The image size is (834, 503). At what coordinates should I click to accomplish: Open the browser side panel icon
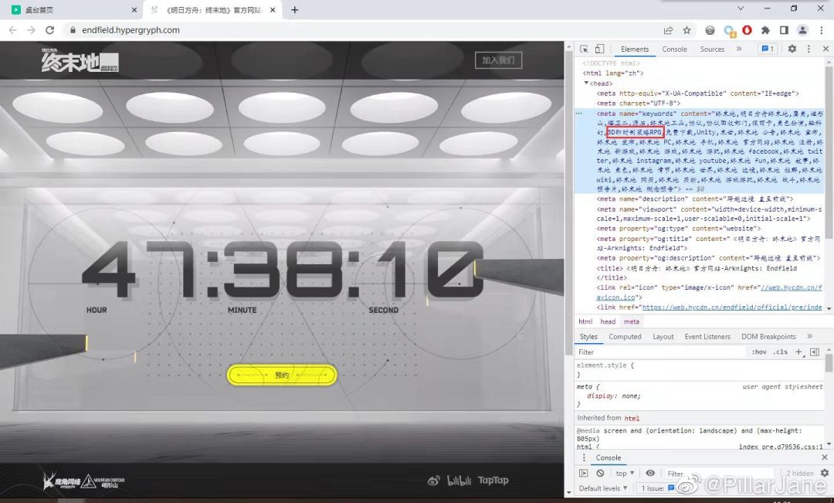pos(784,30)
